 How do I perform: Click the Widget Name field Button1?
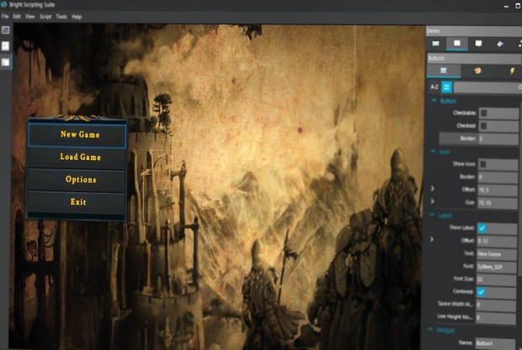click(x=495, y=343)
